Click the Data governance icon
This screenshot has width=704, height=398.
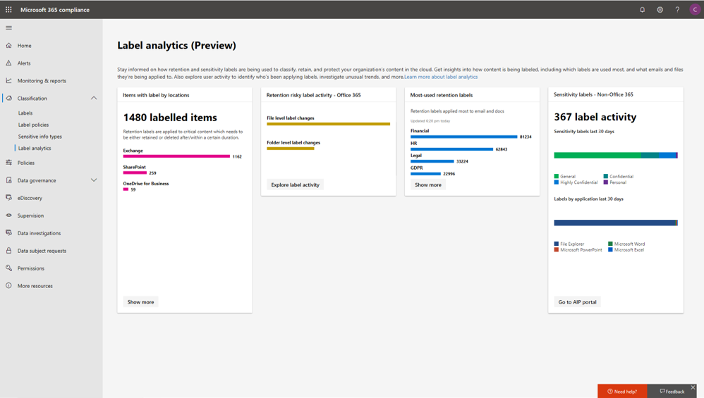8,180
